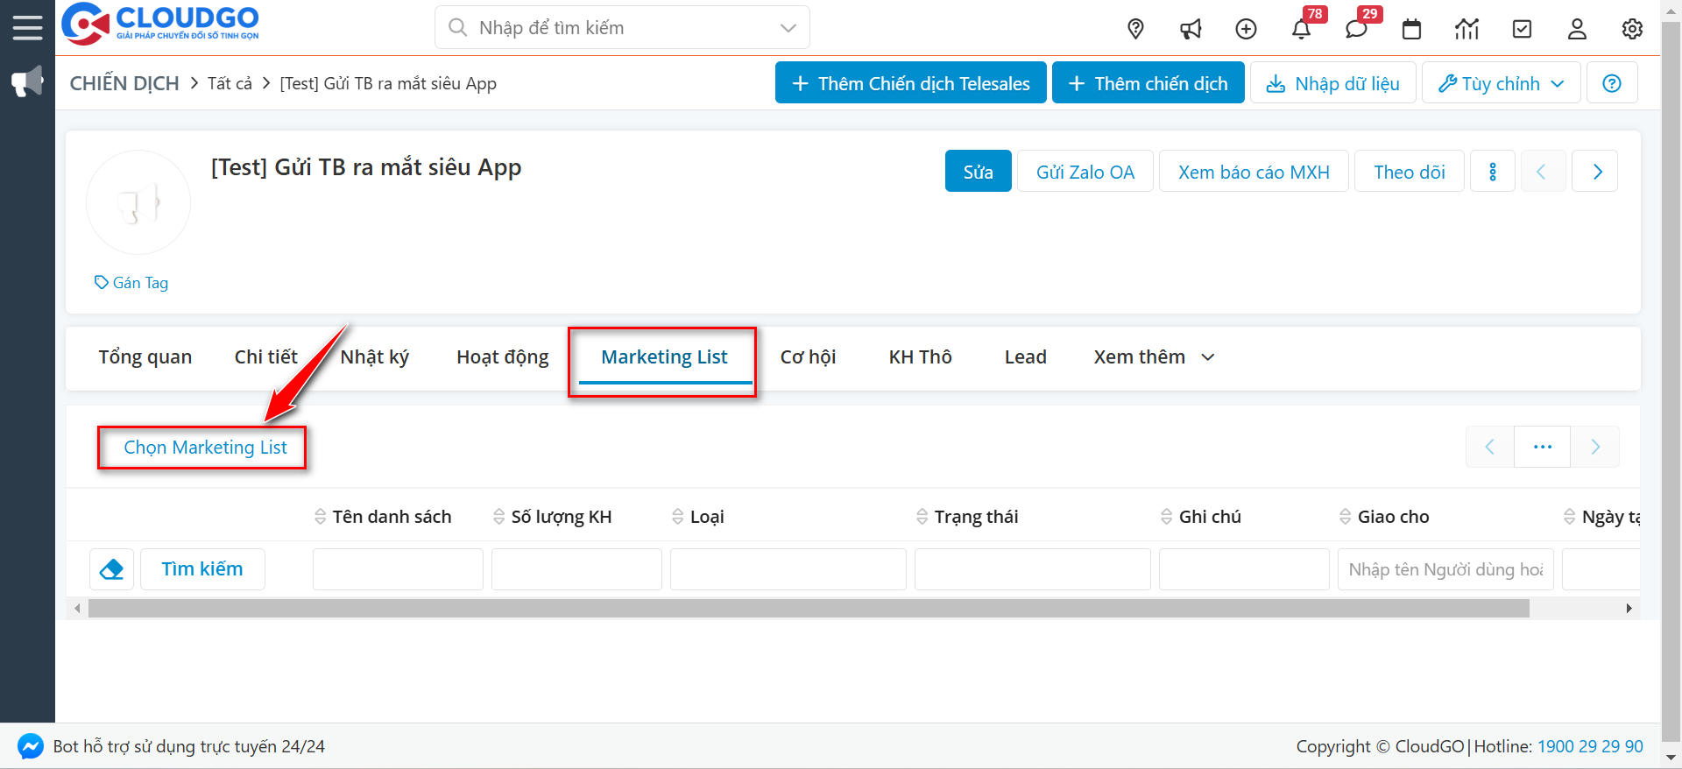Open notifications bell with 78 badge
Image resolution: width=1682 pixels, height=769 pixels.
pyautogui.click(x=1301, y=29)
